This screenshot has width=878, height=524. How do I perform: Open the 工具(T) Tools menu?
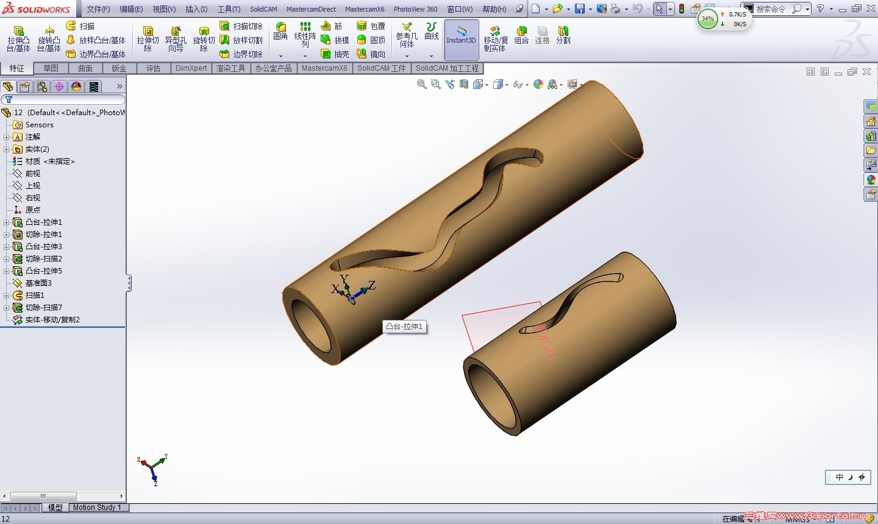[229, 9]
